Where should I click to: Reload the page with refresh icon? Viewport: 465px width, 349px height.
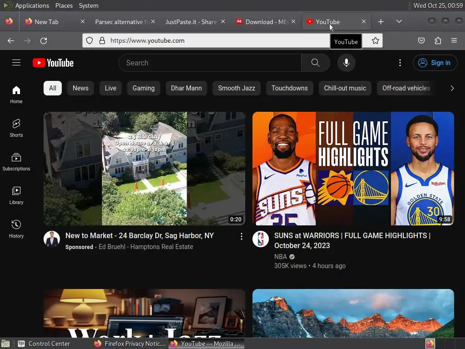tap(44, 40)
